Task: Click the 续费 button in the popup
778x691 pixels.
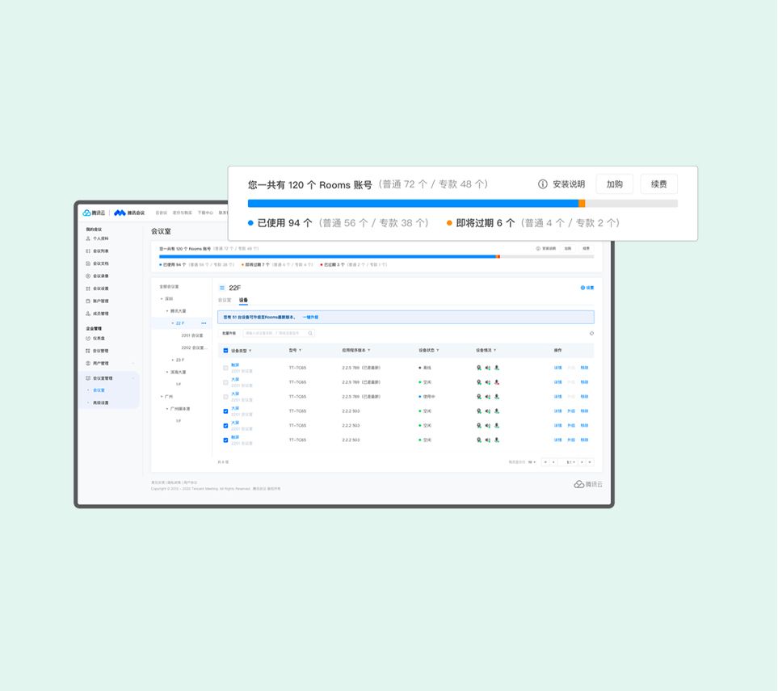Action: tap(658, 184)
